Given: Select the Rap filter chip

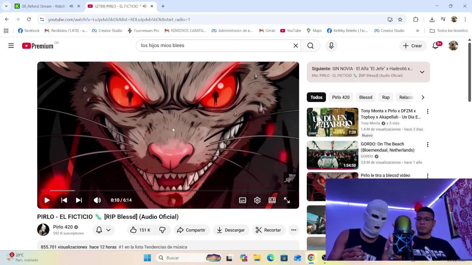Looking at the screenshot, I should [x=386, y=98].
